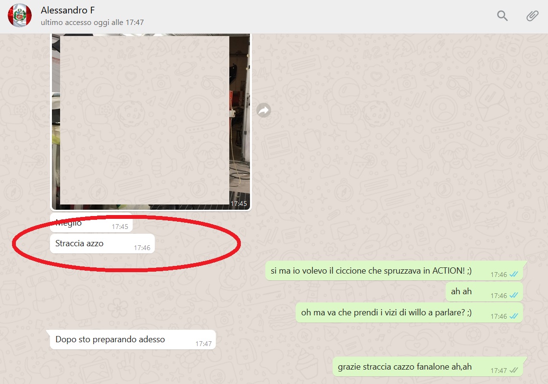Viewport: 548px width, 384px height.
Task: Click the forward arrow beside the photo
Action: point(263,110)
